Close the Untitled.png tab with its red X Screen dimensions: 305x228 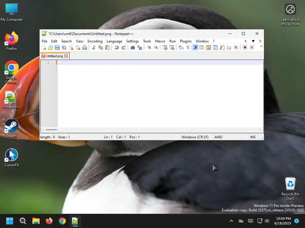pyautogui.click(x=66, y=56)
